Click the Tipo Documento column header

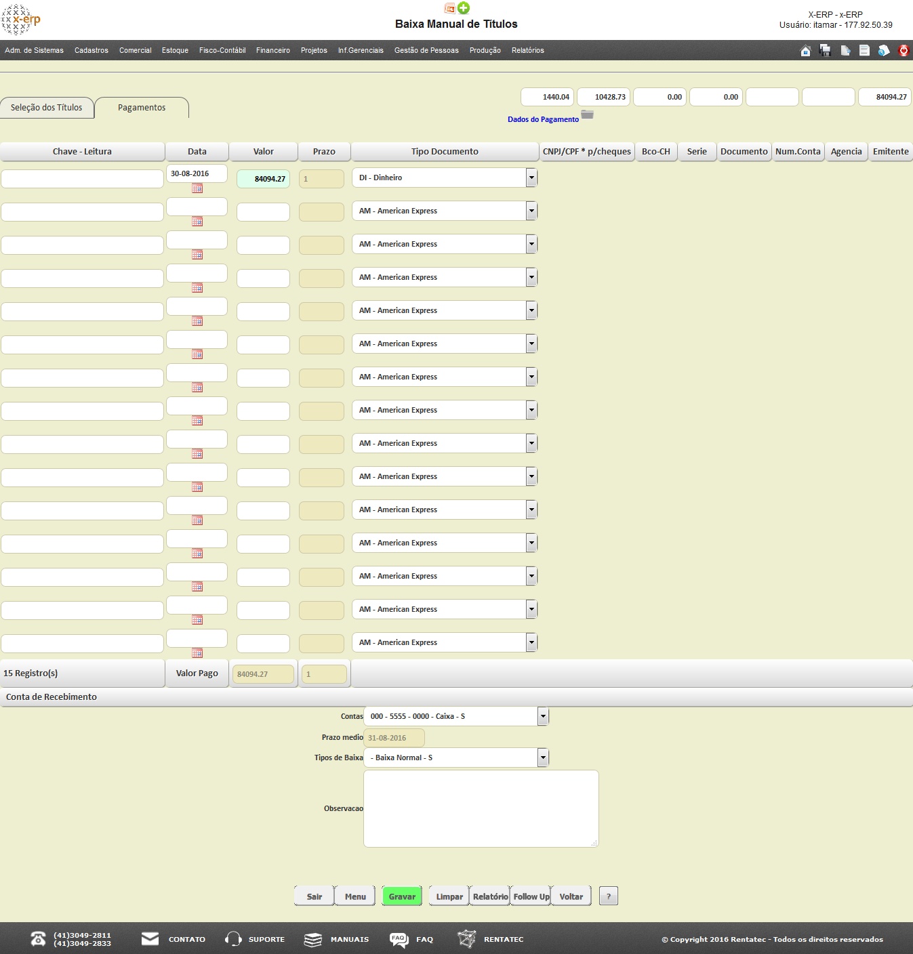[445, 151]
